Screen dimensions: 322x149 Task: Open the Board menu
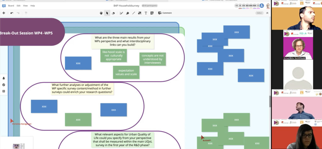11,6
